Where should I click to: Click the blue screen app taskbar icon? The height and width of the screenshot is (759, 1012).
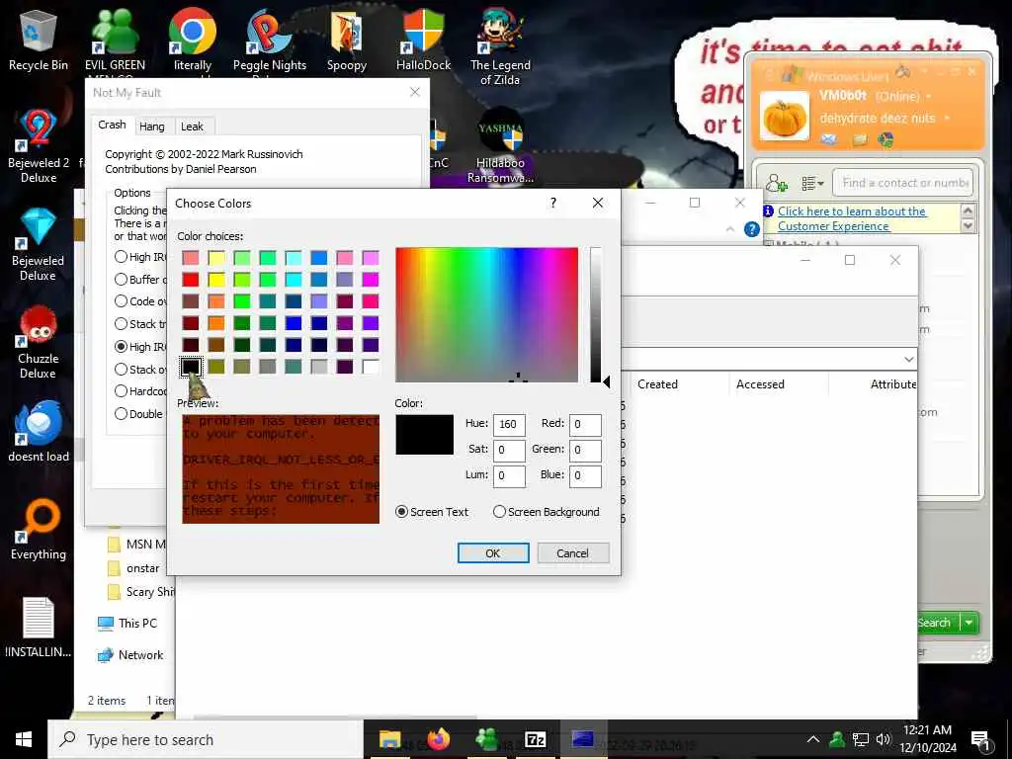tap(582, 739)
